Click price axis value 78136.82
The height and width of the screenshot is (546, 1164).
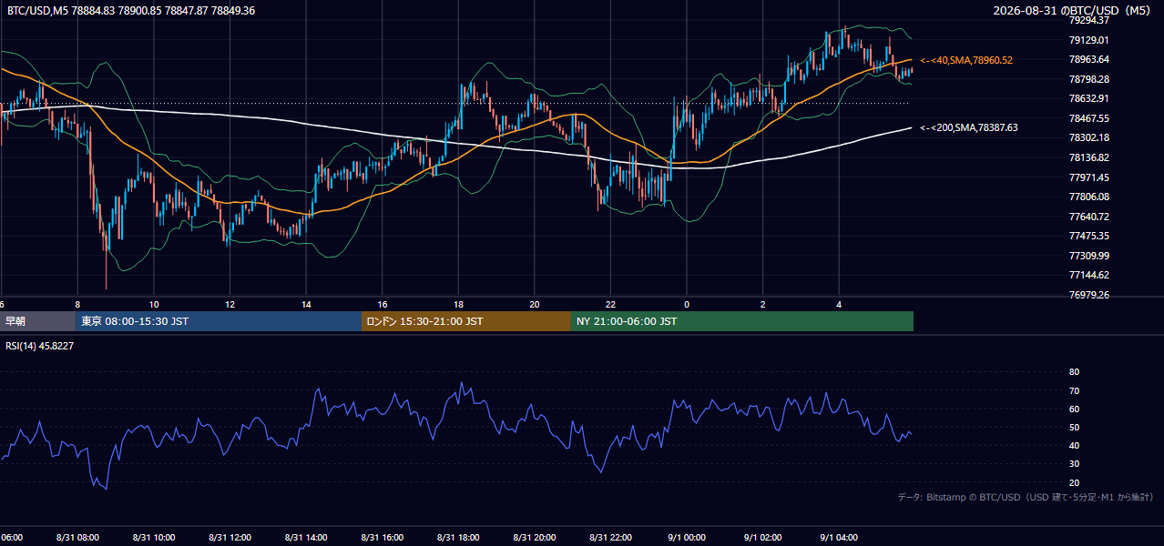tap(1088, 157)
